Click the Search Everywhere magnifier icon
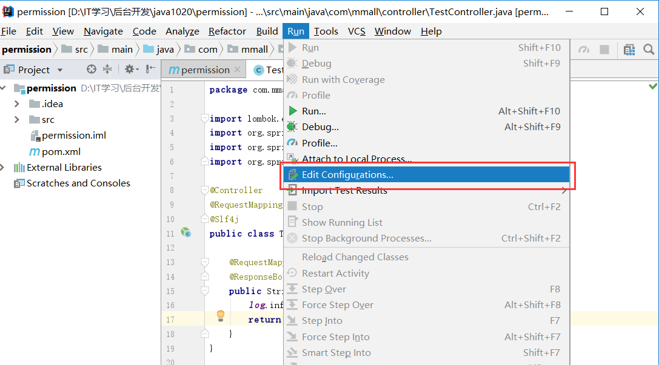The image size is (659, 365). coord(648,50)
